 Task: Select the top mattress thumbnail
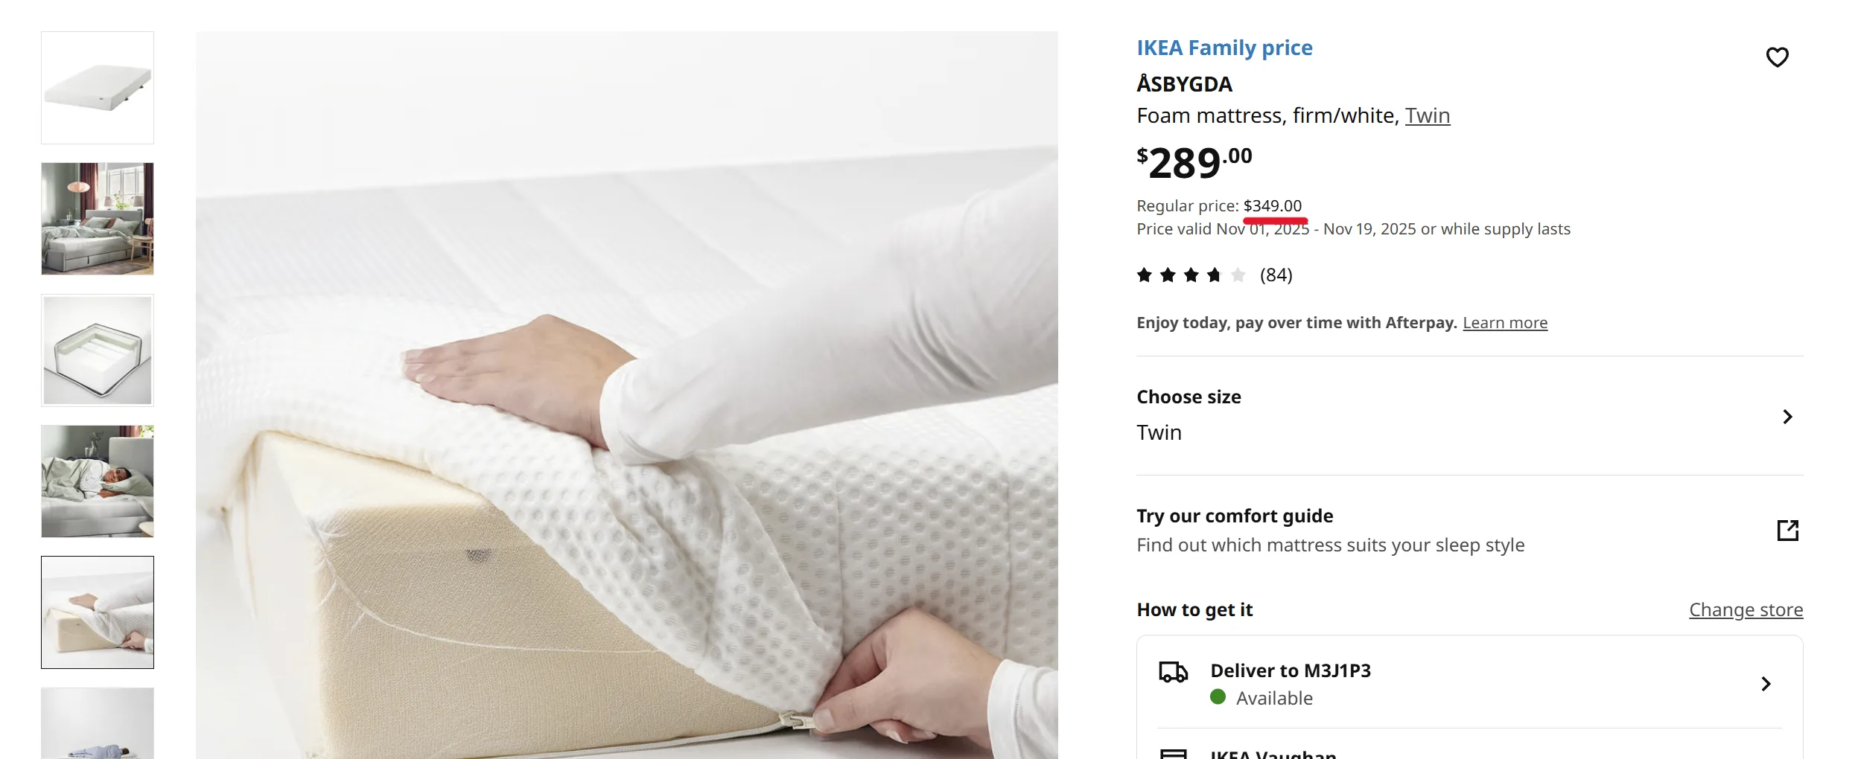pos(97,87)
